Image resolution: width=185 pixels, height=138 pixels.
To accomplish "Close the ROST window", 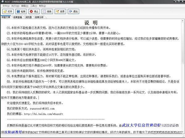I will coord(183,1).
